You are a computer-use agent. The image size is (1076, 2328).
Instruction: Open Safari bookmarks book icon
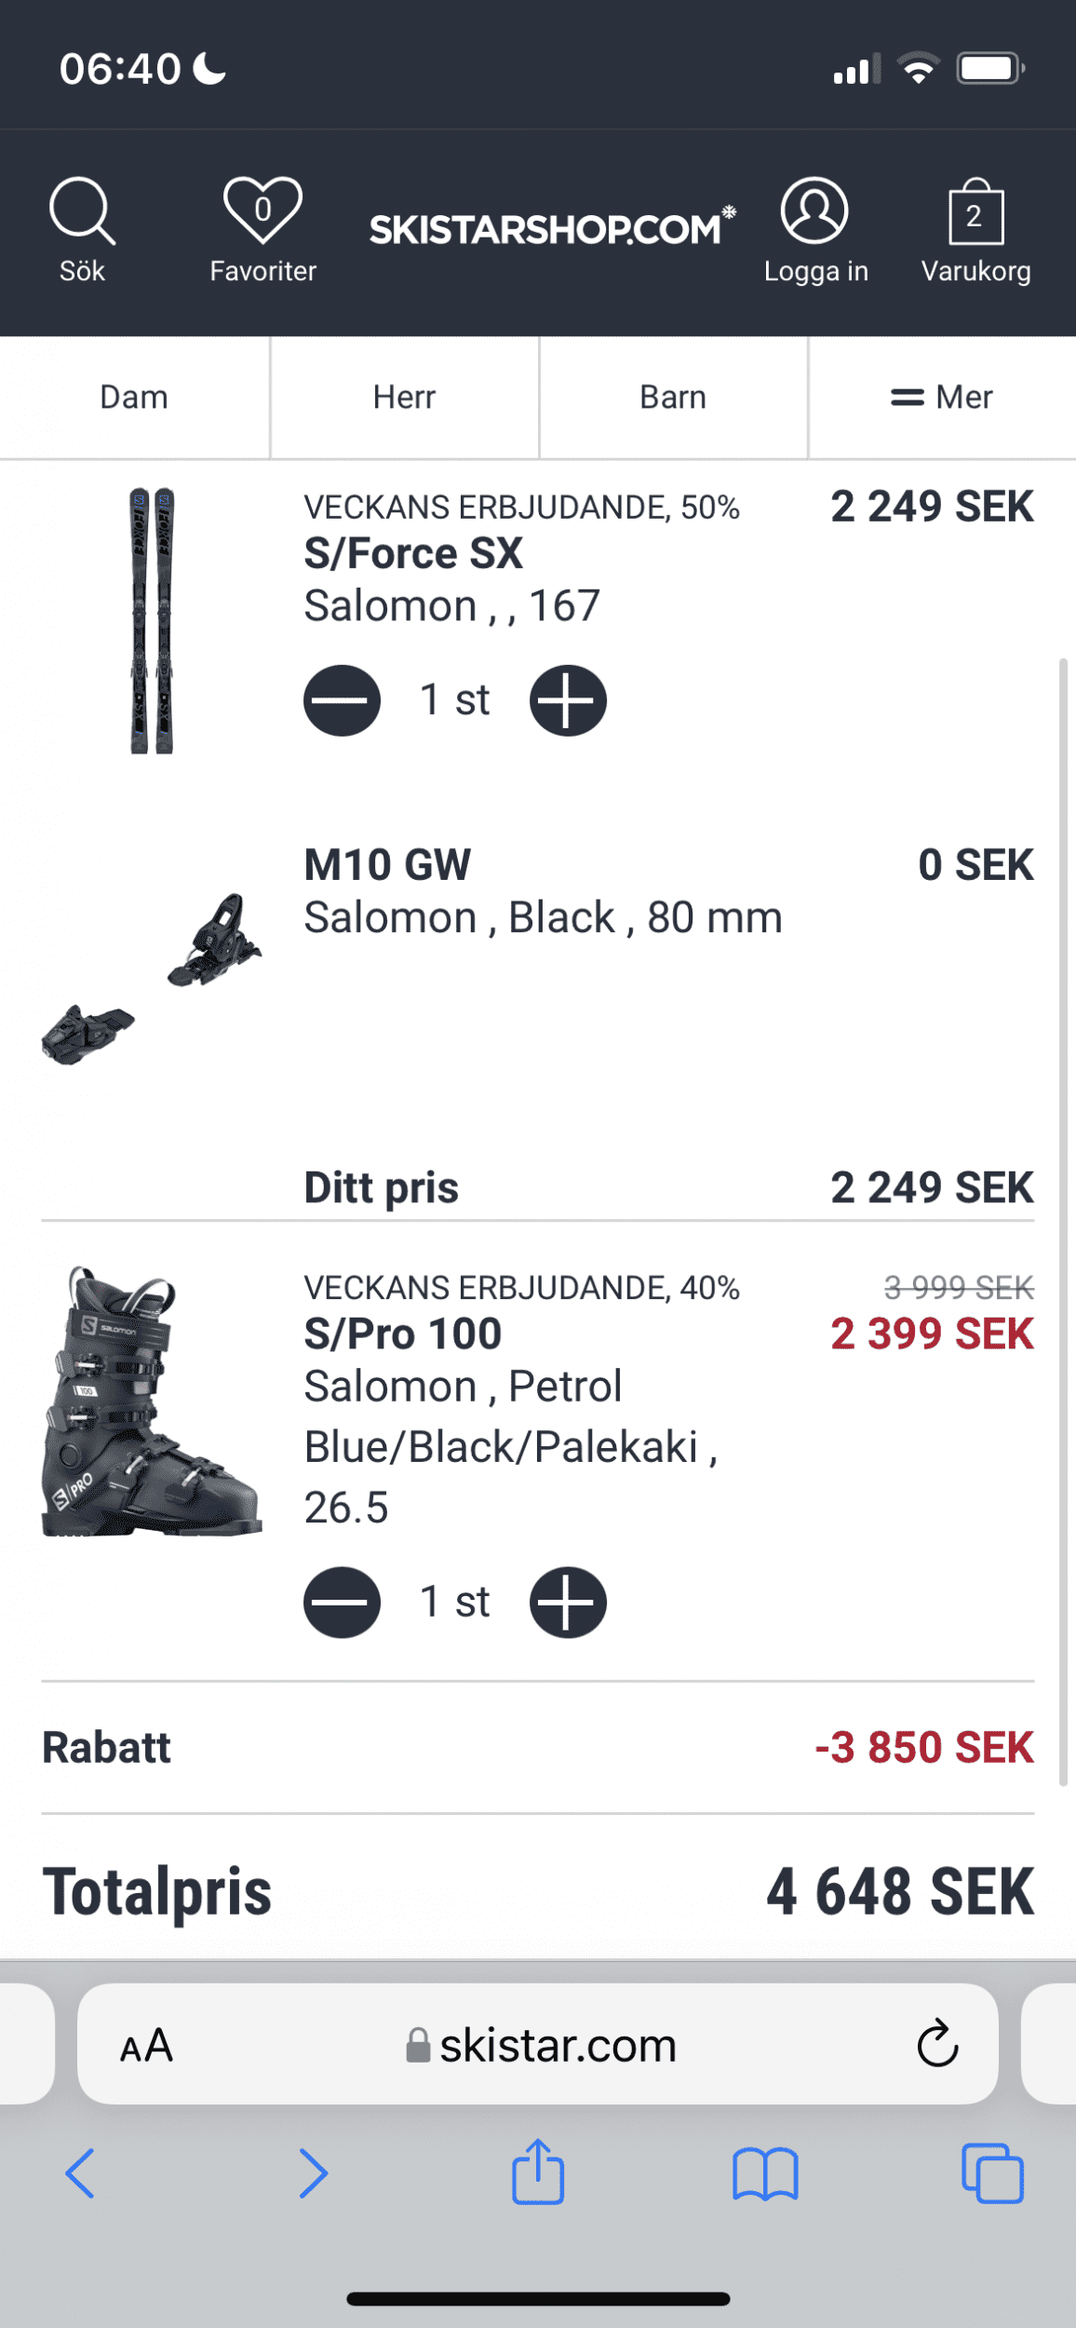point(765,2174)
